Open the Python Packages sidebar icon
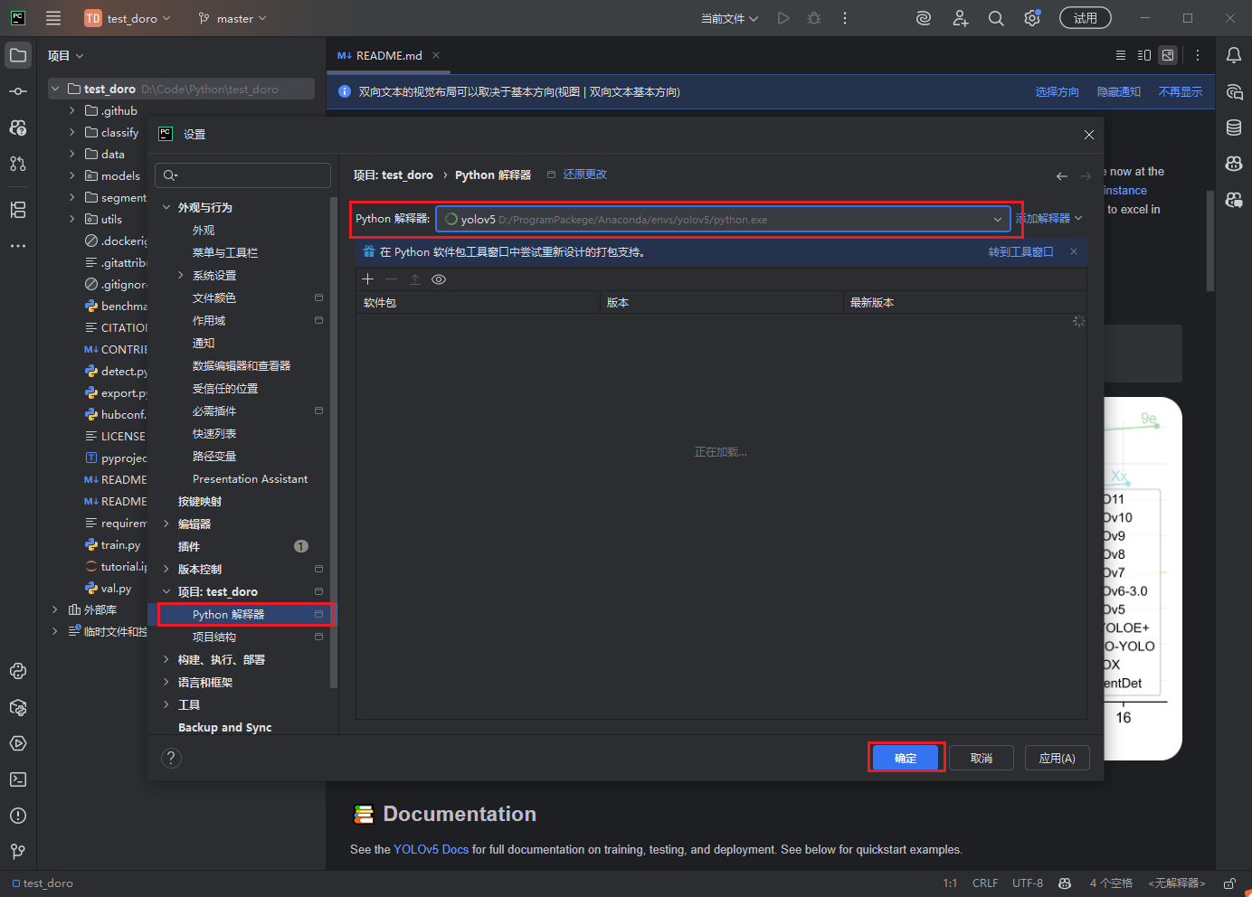Image resolution: width=1252 pixels, height=897 pixels. (18, 707)
